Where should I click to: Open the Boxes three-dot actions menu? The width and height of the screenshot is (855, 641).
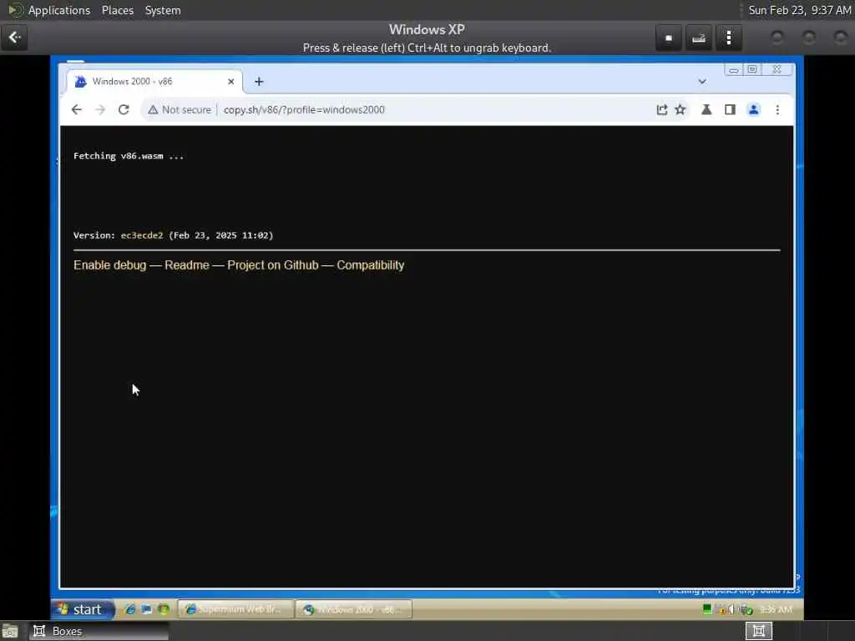coord(728,38)
